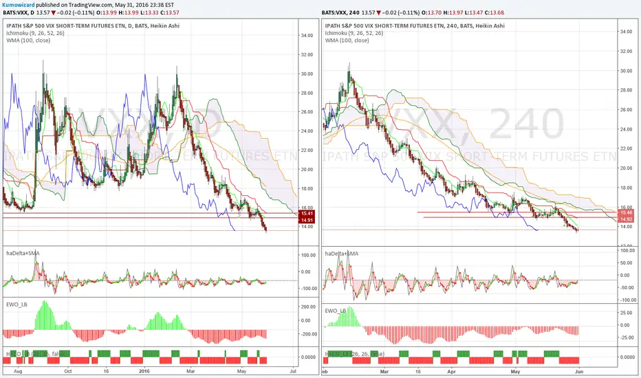Viewport: 641px width, 378px height.
Task: Click haDelta+SMA label in 240 chart
Action: [x=342, y=254]
